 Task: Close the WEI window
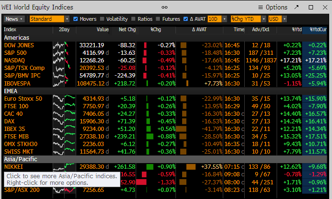[x=325, y=8]
